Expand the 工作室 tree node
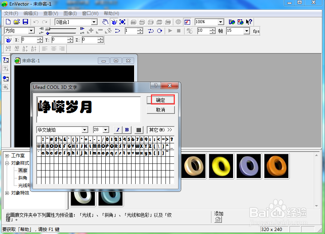The image size is (325, 234). click(x=7, y=156)
